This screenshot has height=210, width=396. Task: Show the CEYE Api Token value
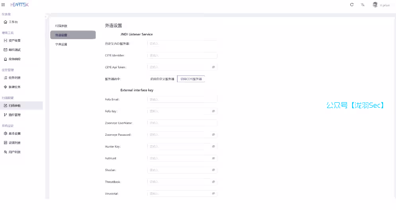(213, 67)
